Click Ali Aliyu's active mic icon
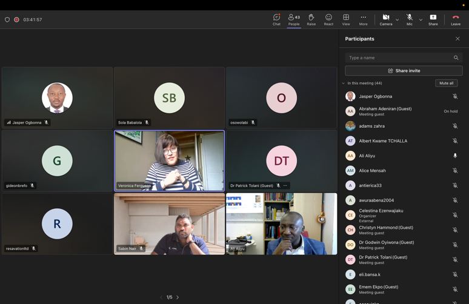 tap(455, 156)
